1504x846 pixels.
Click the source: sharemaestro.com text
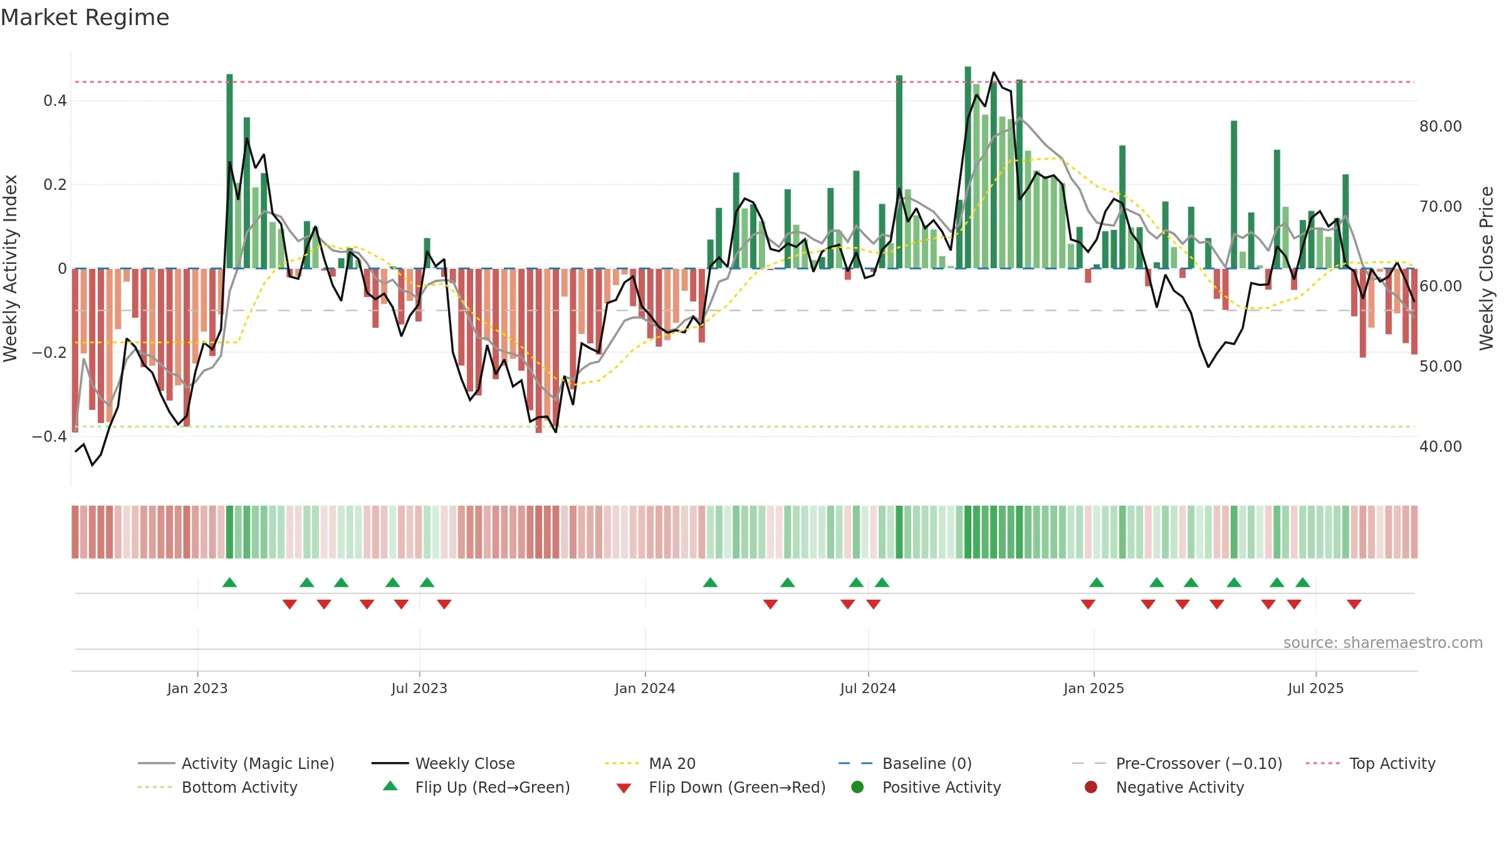click(1383, 643)
